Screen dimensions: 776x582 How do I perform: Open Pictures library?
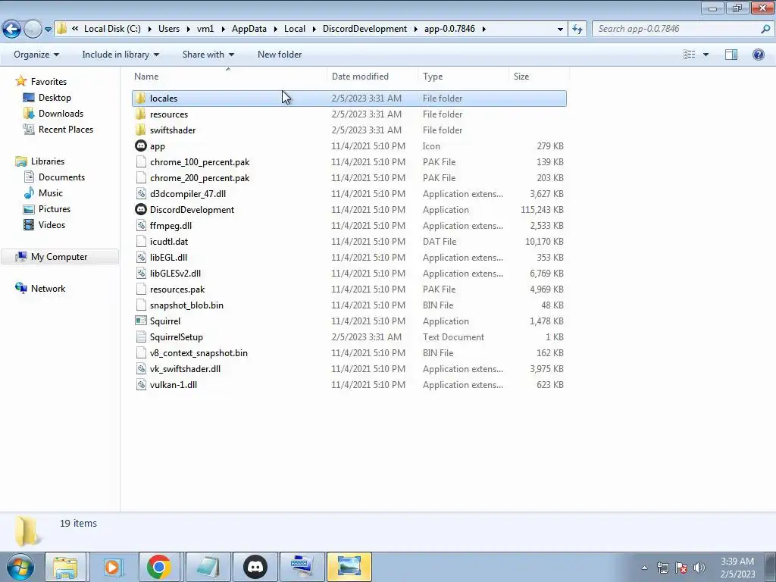pyautogui.click(x=55, y=209)
